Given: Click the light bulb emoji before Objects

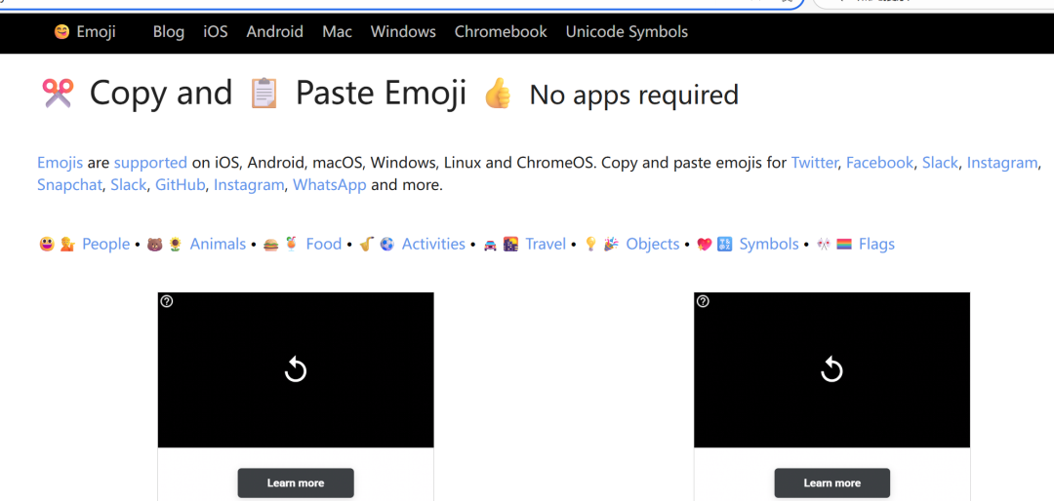Looking at the screenshot, I should [x=590, y=245].
